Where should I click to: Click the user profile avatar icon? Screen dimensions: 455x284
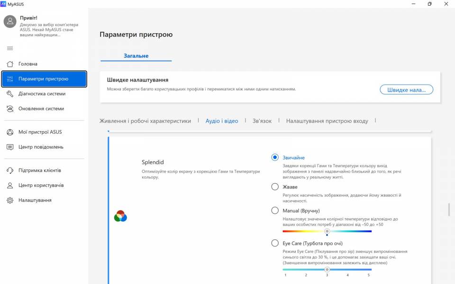tap(10, 21)
